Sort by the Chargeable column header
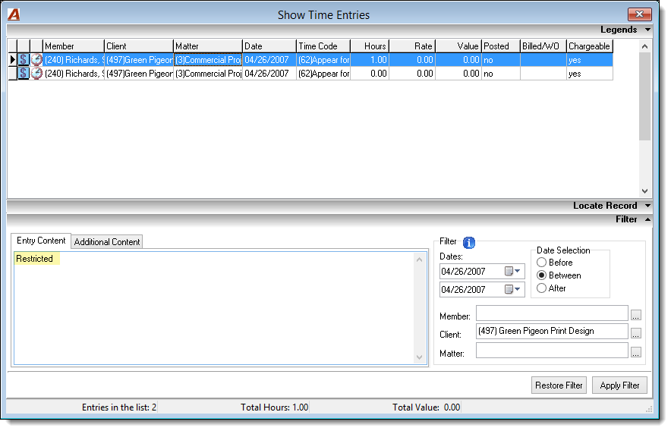671x431 pixels. 590,46
